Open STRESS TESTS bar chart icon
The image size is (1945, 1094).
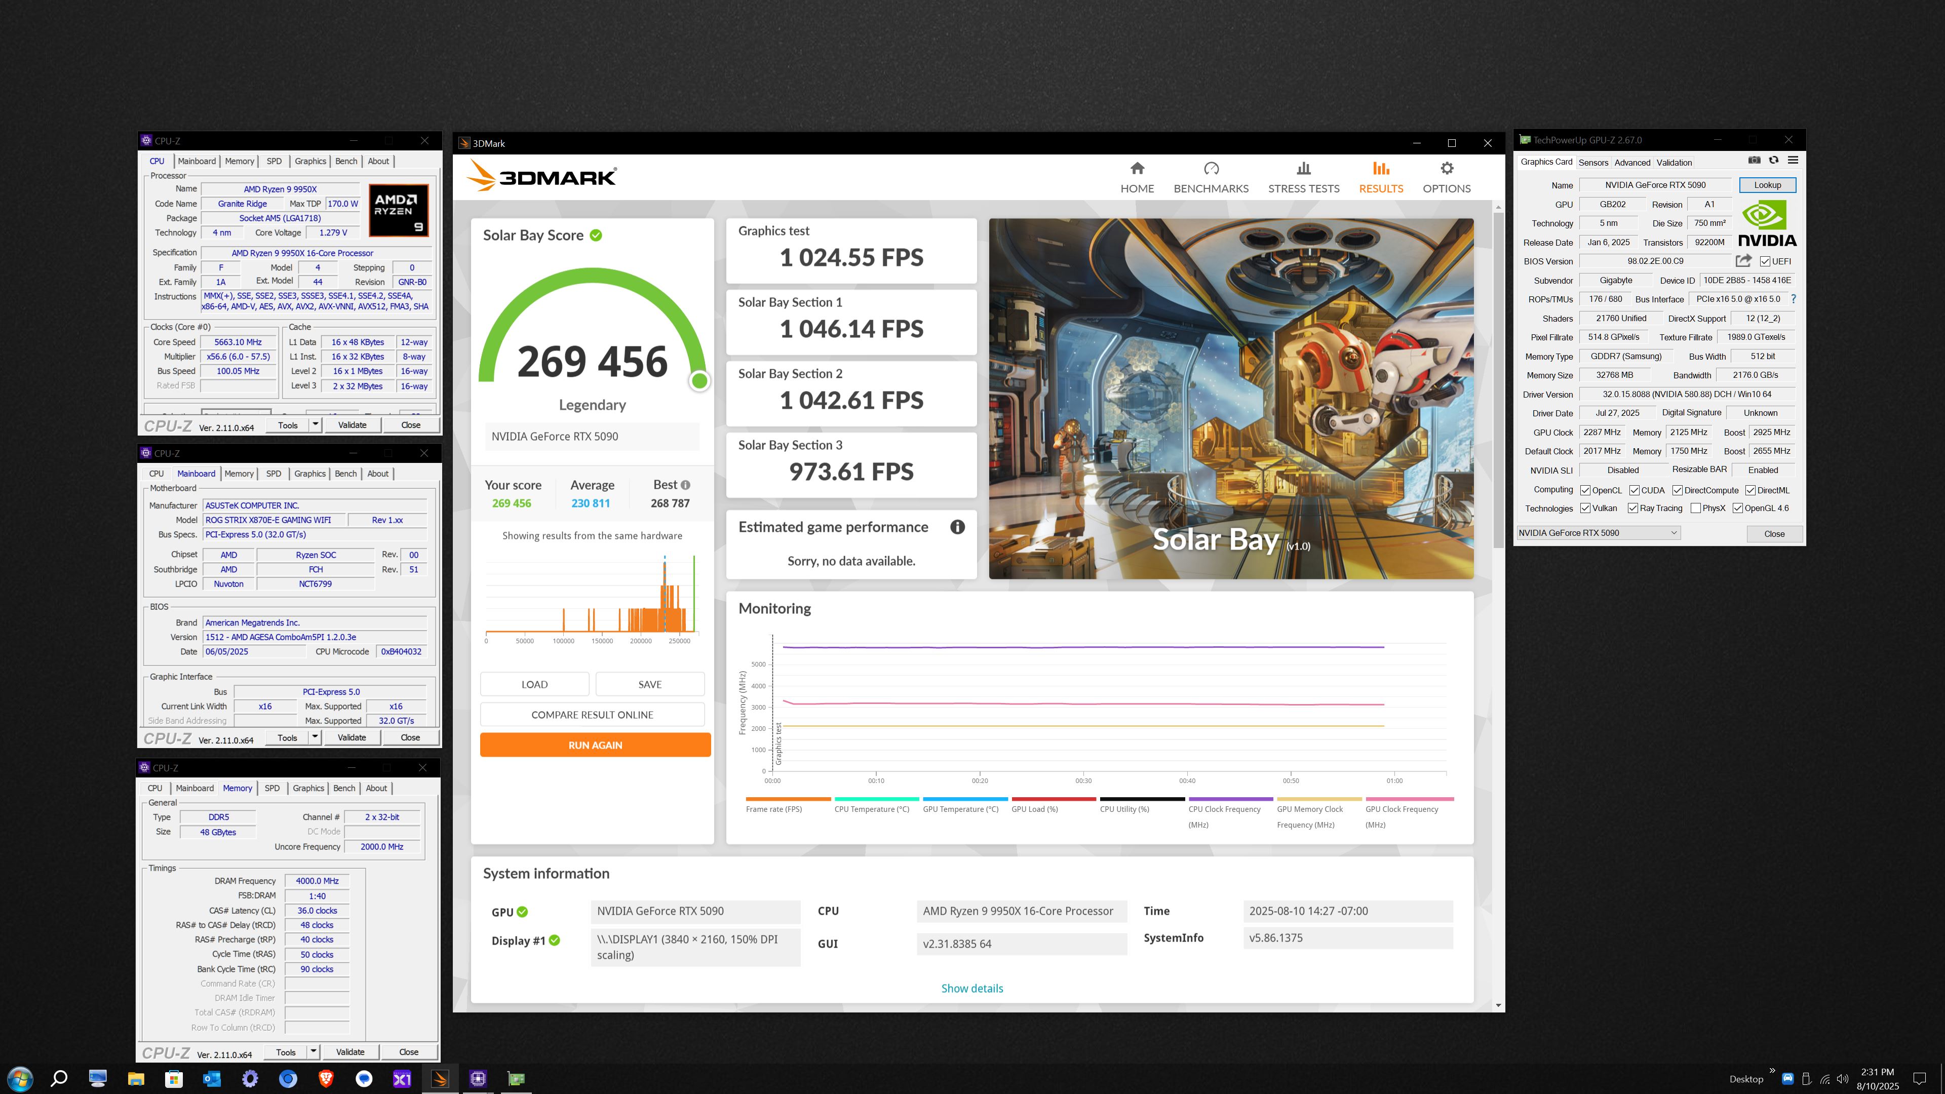click(x=1303, y=168)
